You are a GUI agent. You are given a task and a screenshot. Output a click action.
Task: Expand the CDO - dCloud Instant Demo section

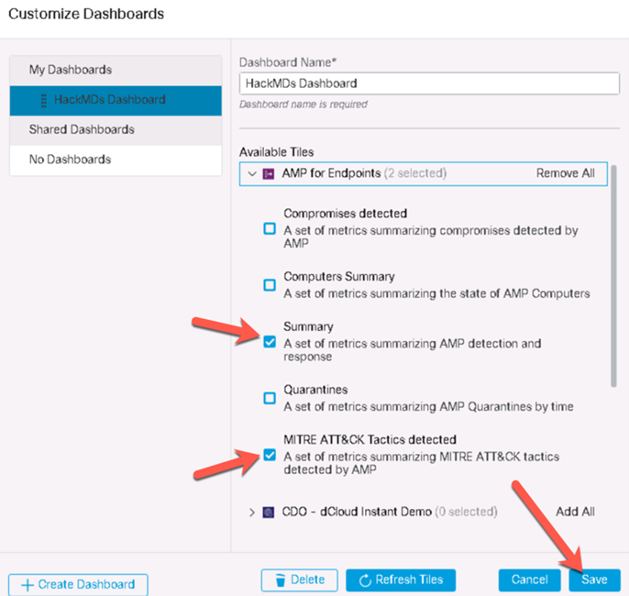251,513
